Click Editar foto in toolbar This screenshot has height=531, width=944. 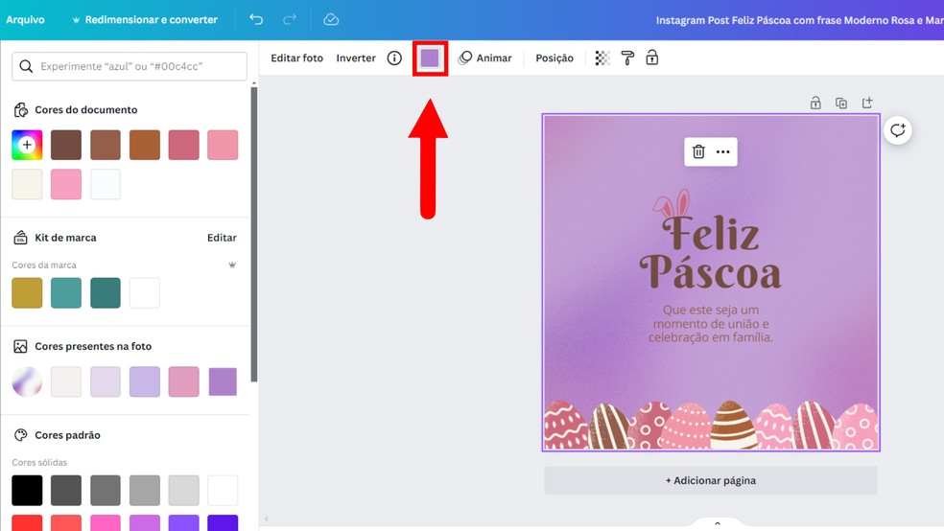(296, 58)
